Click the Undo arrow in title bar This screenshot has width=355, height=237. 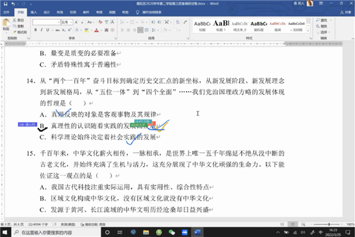(x=13, y=4)
